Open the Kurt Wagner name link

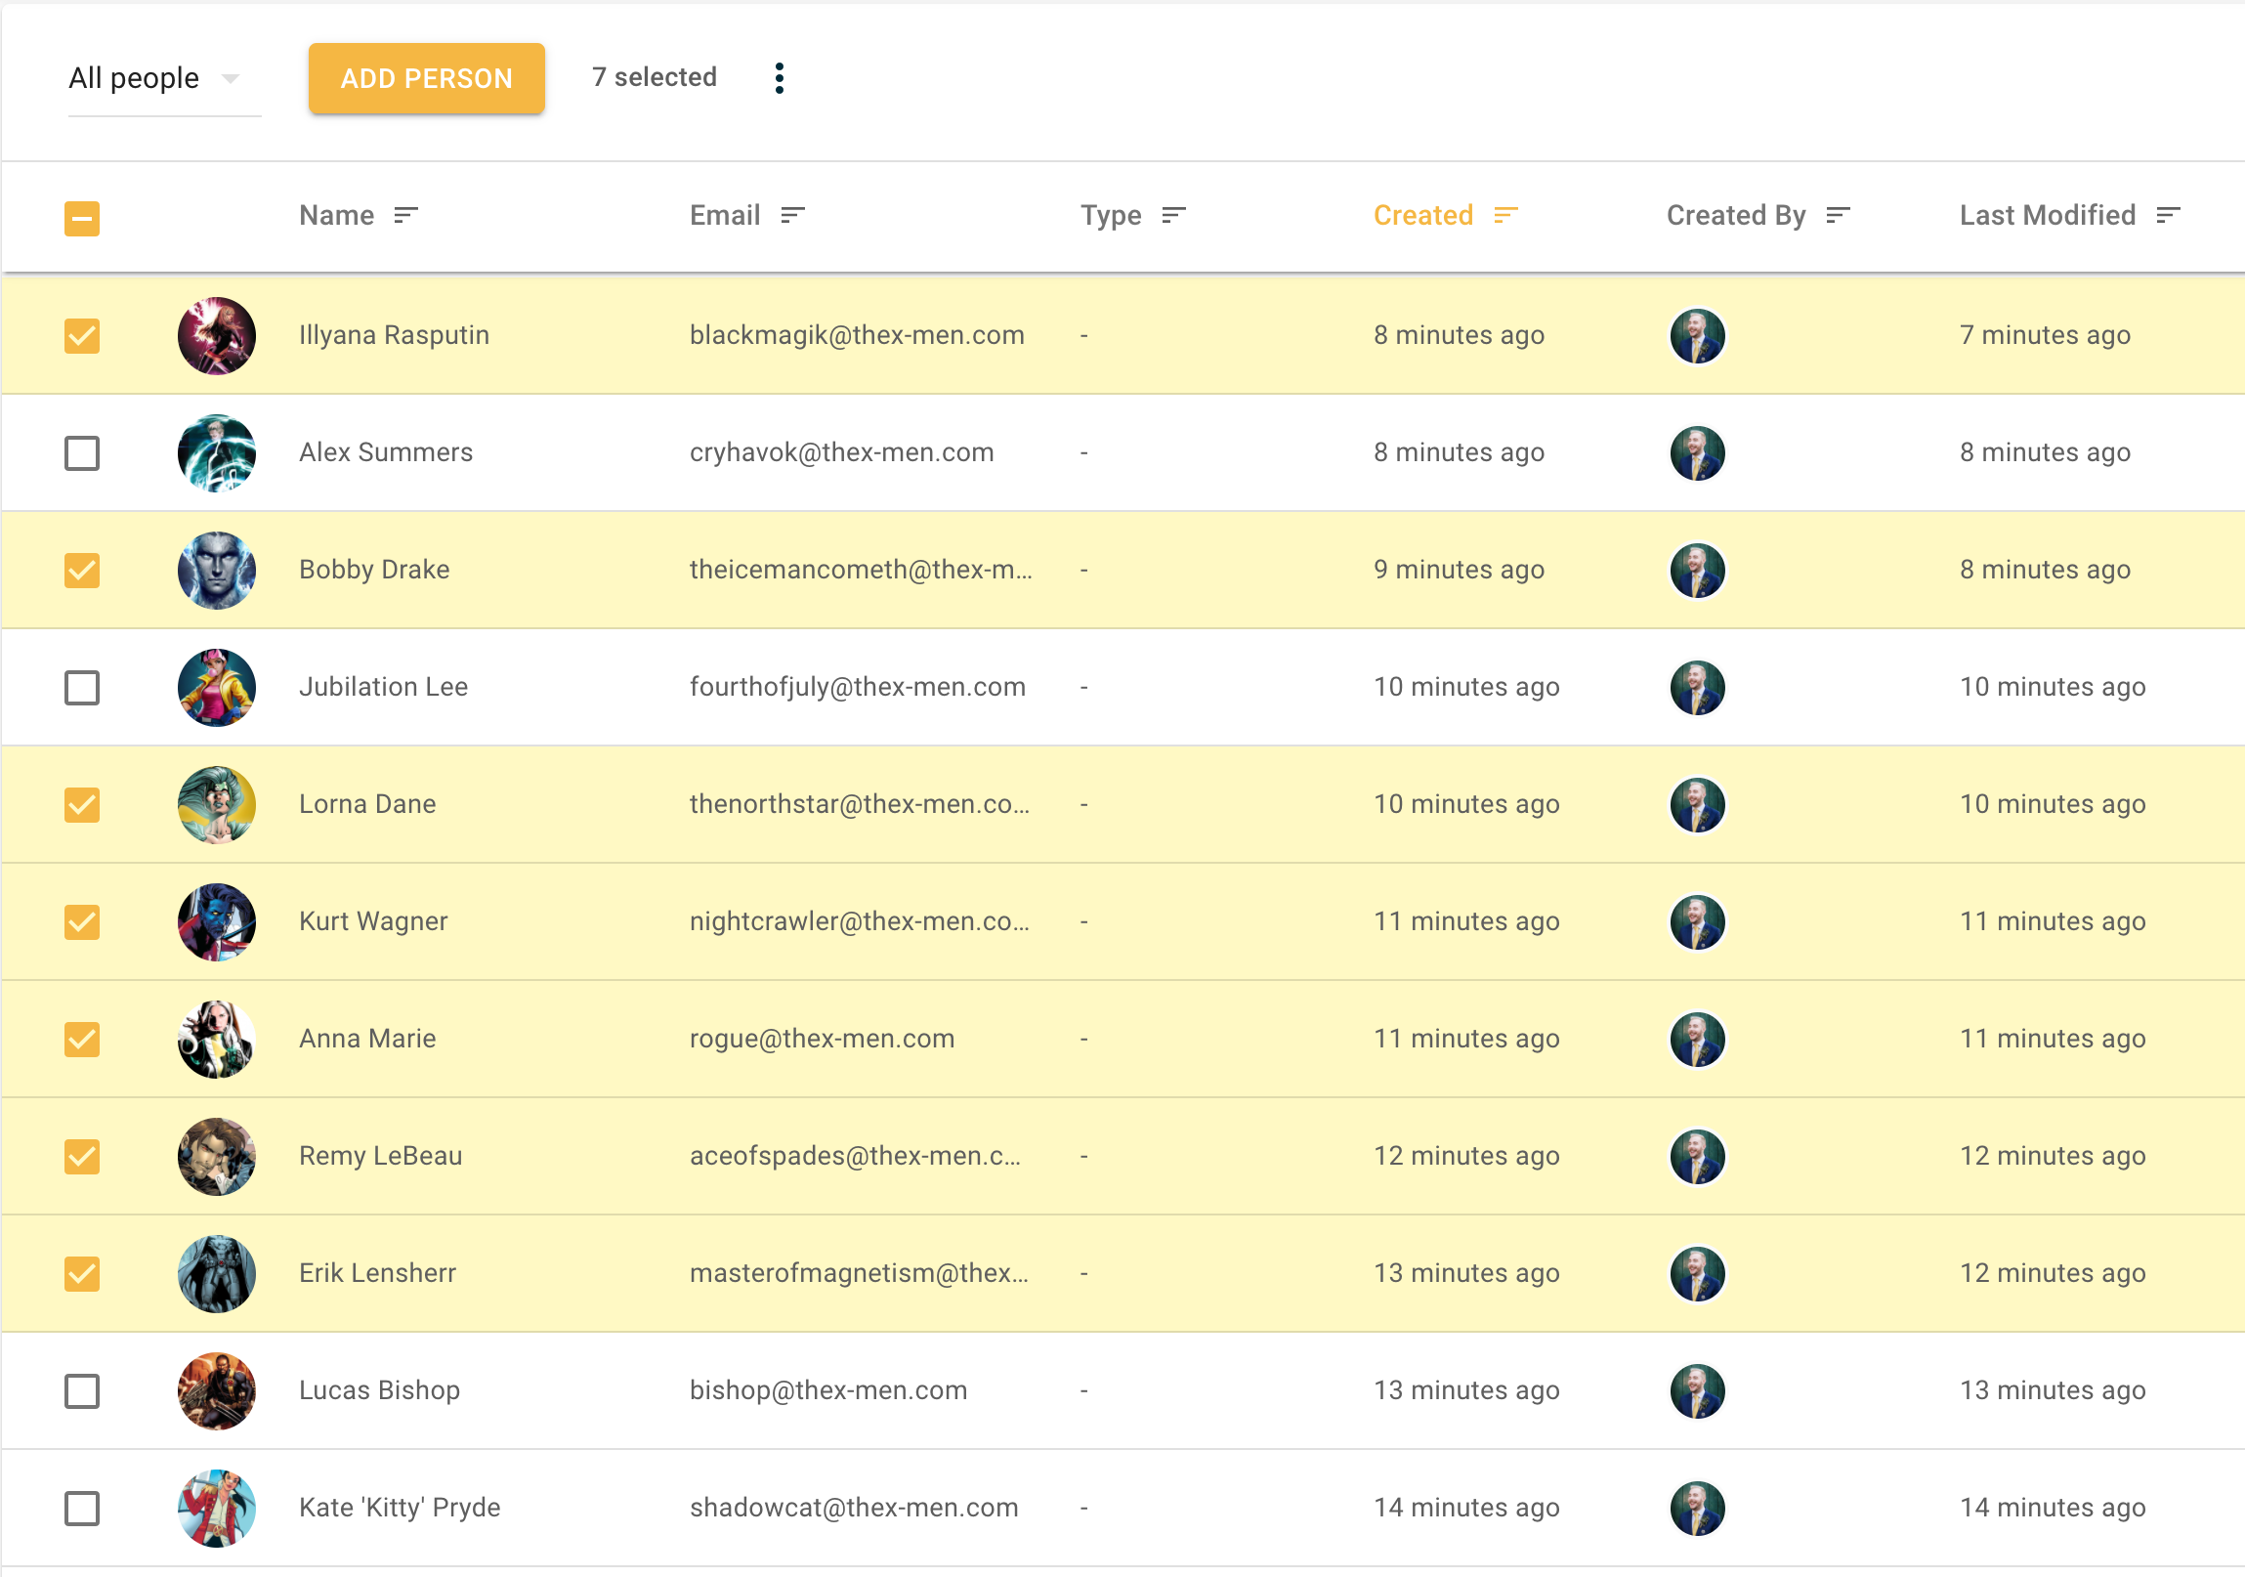[372, 921]
